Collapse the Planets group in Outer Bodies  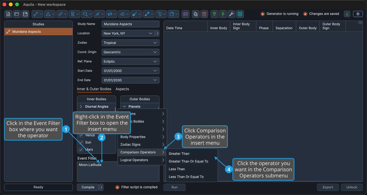click(124, 107)
